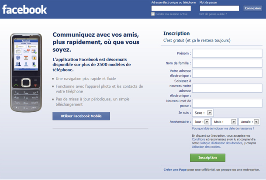Open the Conditions link
Screen dimensions: 266x180
[x=198, y=139]
